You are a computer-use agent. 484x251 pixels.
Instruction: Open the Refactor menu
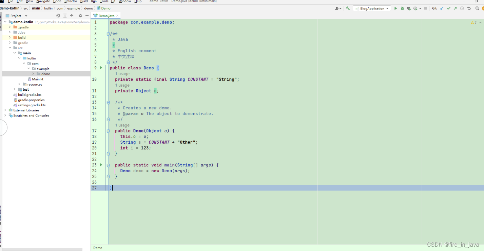[x=71, y=1]
